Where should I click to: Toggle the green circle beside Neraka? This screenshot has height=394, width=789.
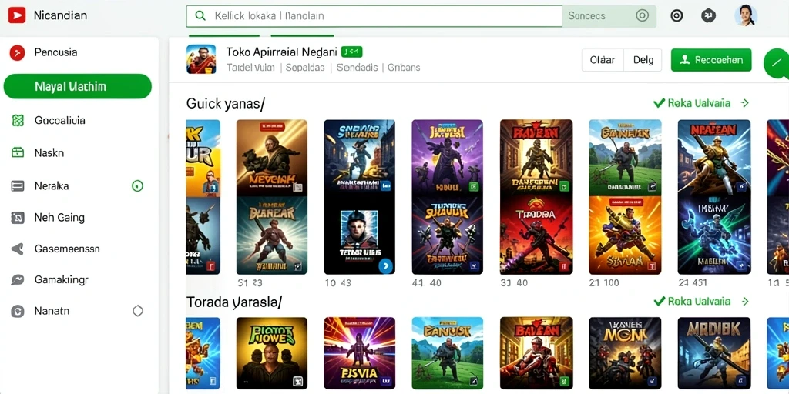[137, 186]
